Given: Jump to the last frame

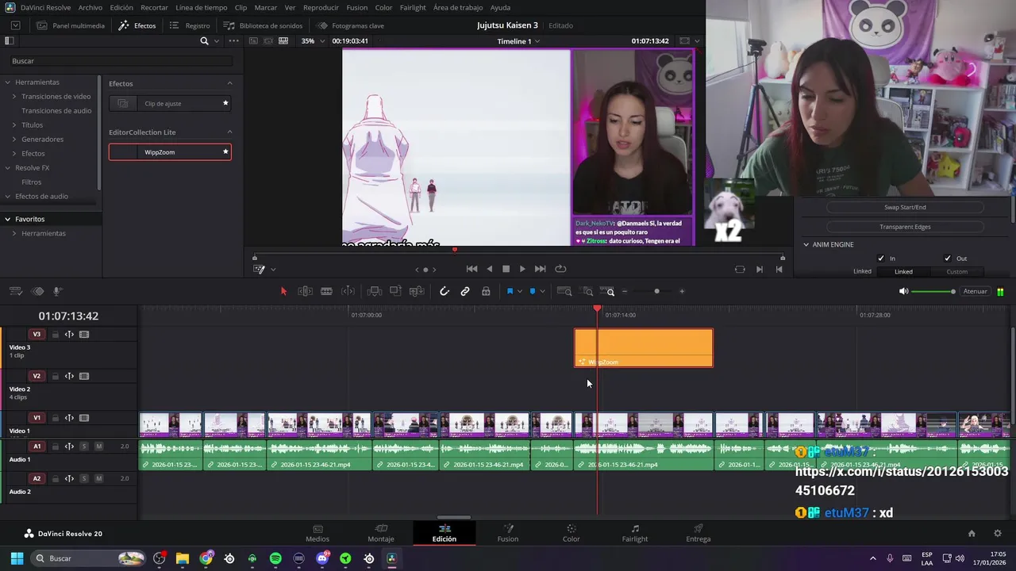Looking at the screenshot, I should (540, 269).
